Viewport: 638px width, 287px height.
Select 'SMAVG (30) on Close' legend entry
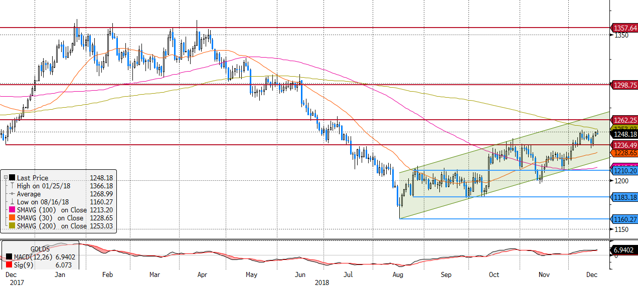pos(50,218)
